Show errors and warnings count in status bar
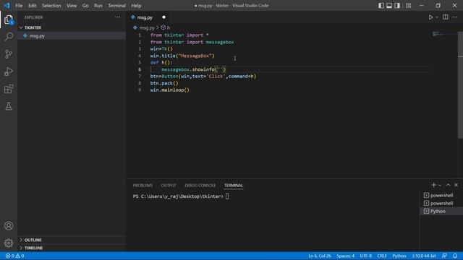Image resolution: width=463 pixels, height=260 pixels. tap(14, 256)
